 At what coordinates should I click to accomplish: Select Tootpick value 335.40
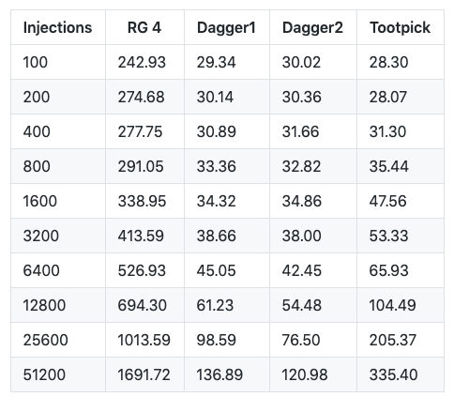pos(393,374)
